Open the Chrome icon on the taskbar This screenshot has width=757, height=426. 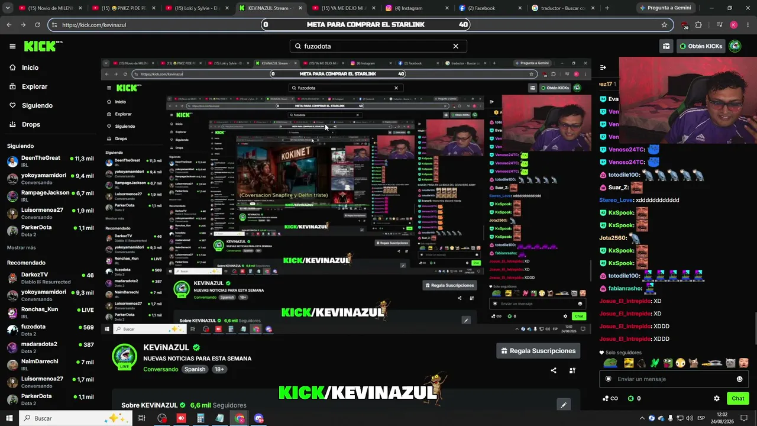[x=240, y=418]
